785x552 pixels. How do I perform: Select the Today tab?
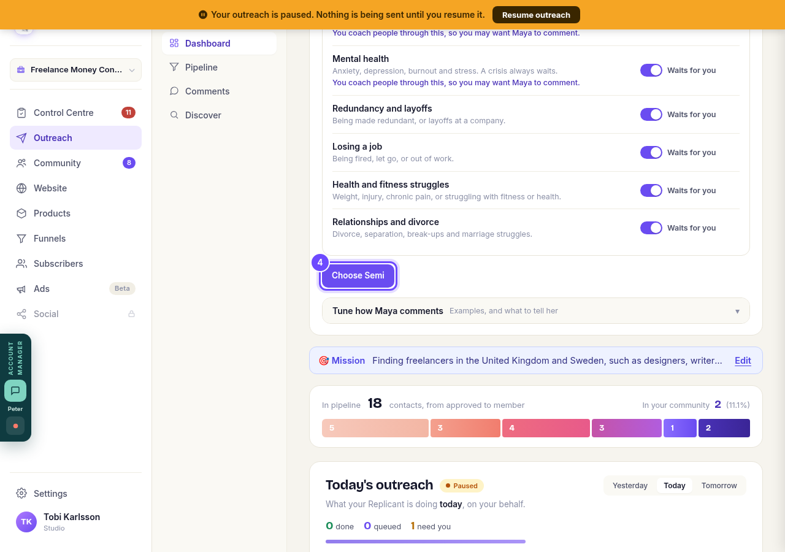click(x=675, y=486)
